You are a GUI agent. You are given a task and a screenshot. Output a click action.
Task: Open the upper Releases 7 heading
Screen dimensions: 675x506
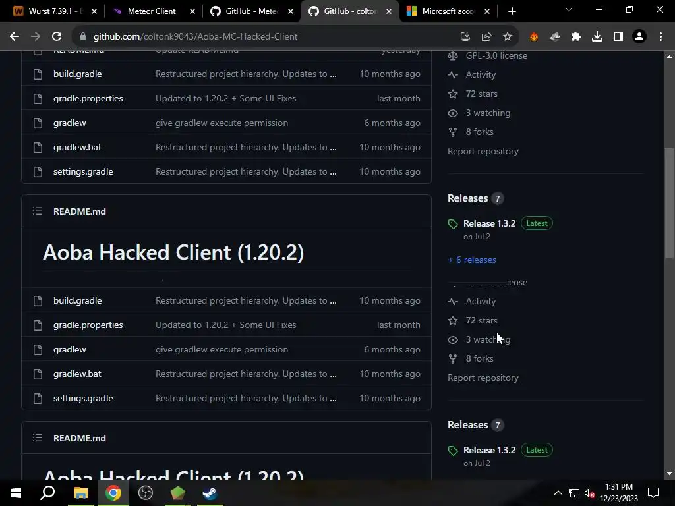coord(475,198)
